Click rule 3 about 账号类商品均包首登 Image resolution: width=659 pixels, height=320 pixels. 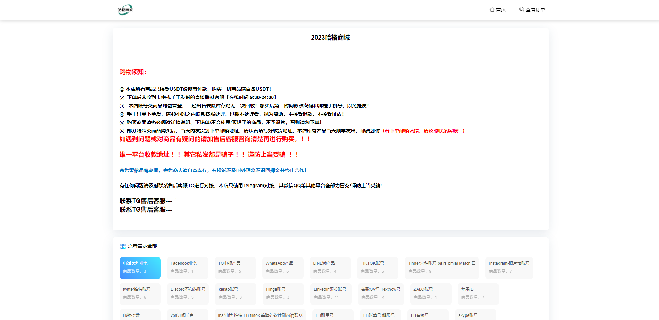click(244, 106)
